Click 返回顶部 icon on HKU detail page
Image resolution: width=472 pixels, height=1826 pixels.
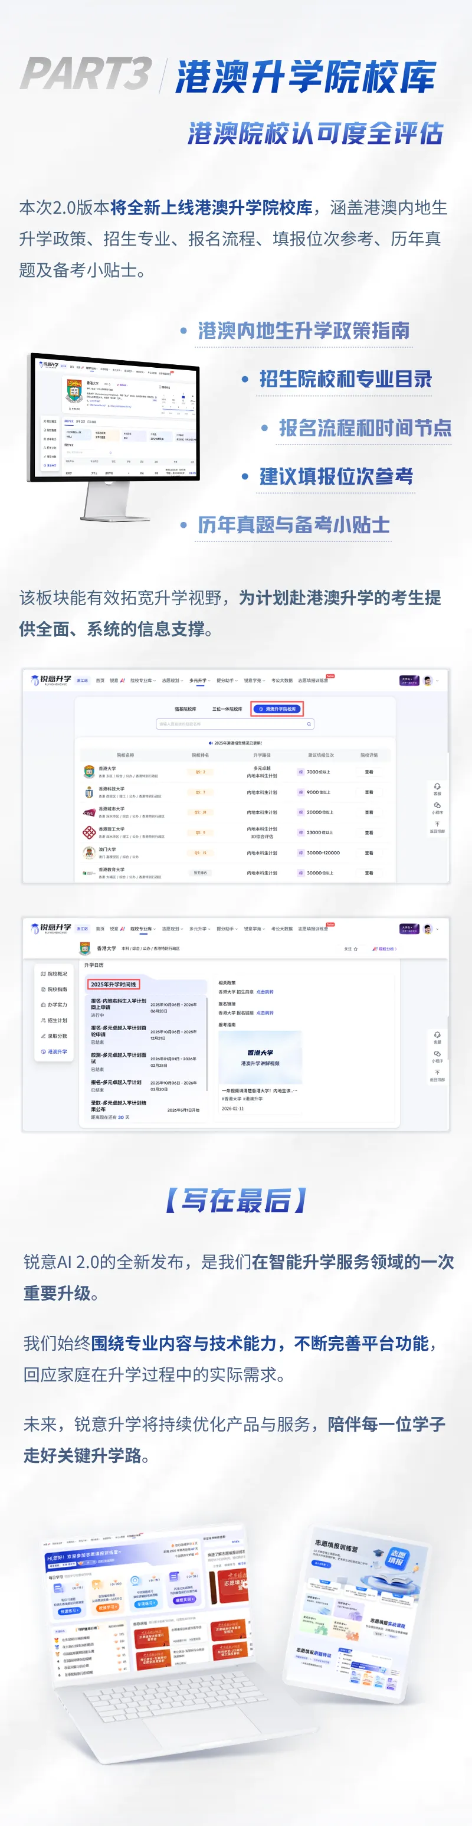point(437,1072)
